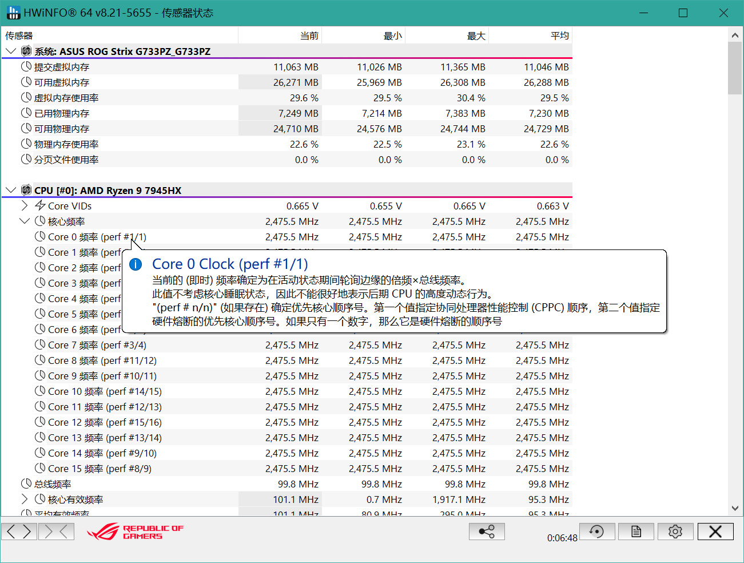Click the 30.4 % maximum value
This screenshot has height=563, width=744.
(471, 98)
